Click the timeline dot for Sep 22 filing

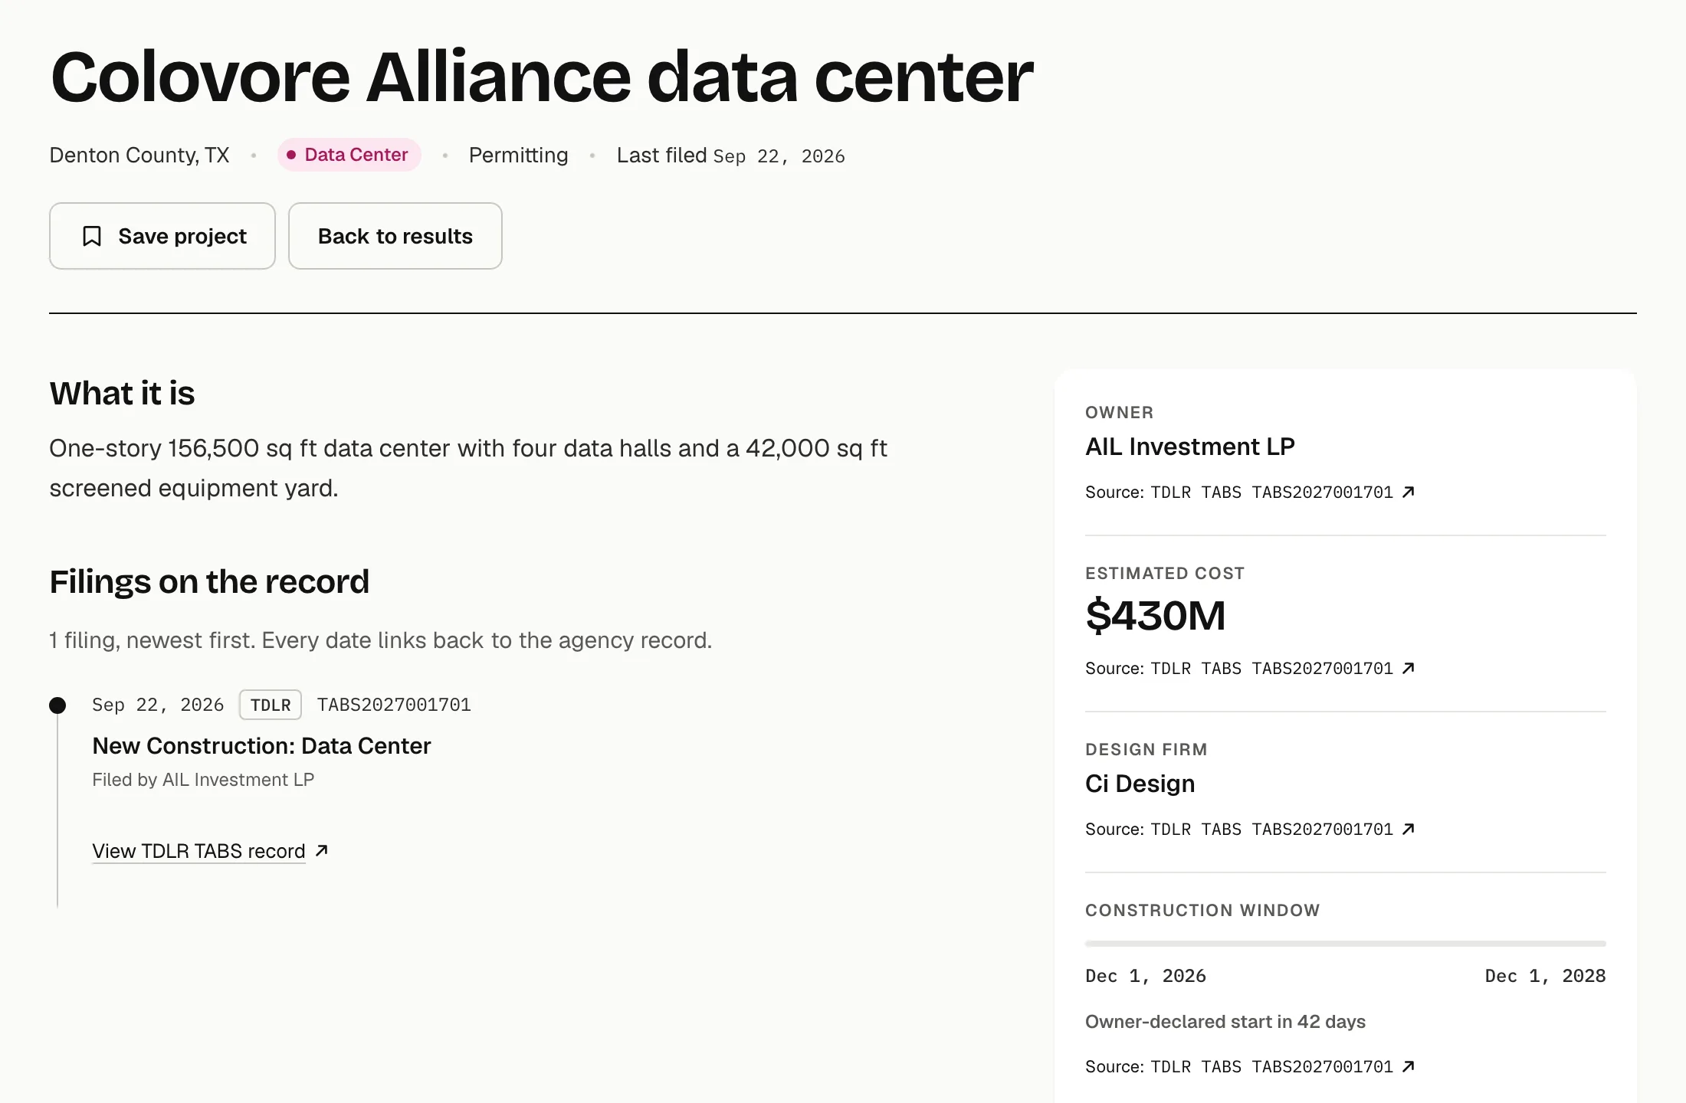(57, 705)
